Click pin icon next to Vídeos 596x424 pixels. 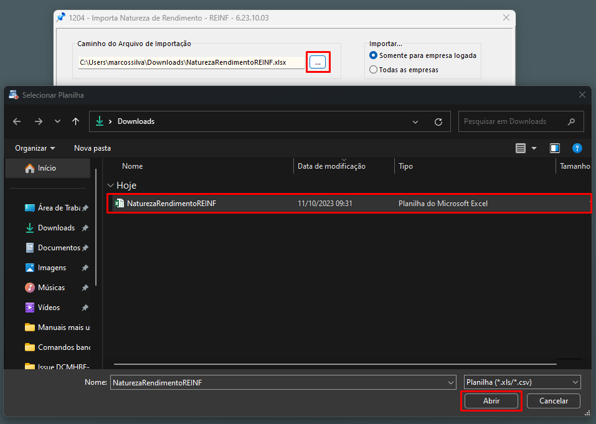85,308
